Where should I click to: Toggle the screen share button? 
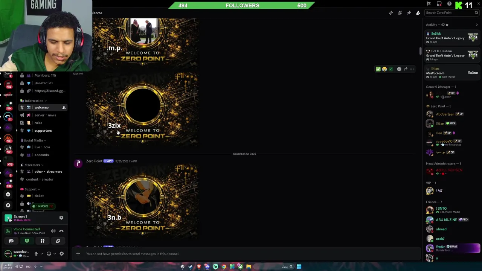(27, 241)
